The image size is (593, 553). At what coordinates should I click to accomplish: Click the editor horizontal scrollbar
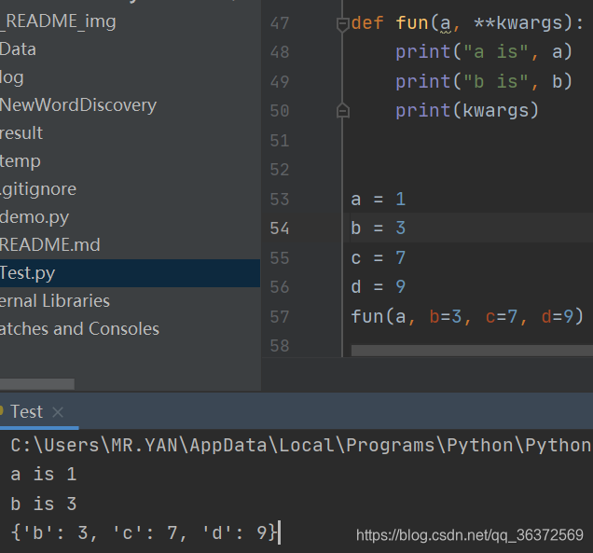click(x=472, y=351)
